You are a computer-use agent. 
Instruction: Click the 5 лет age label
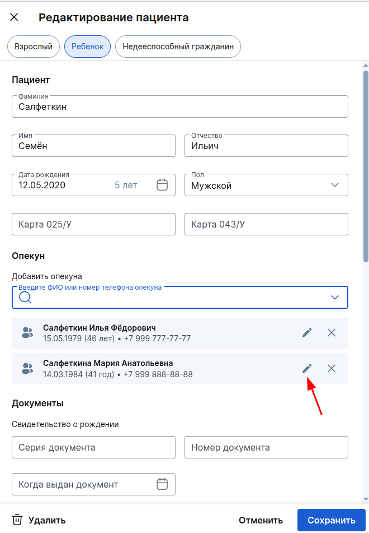pos(126,185)
